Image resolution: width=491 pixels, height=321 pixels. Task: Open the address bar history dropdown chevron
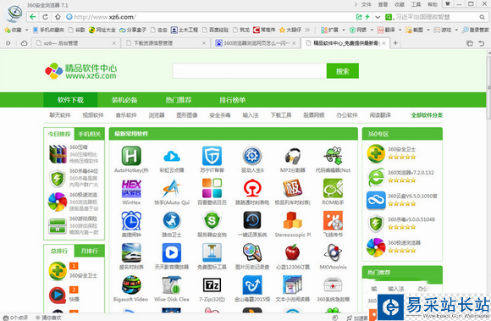(x=378, y=17)
